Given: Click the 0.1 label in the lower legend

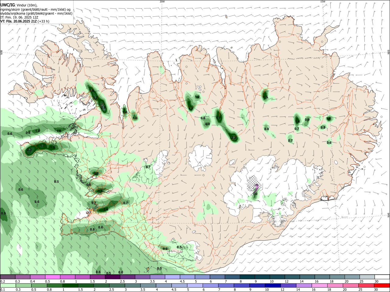Looking at the screenshot, I should click(x=2, y=290).
